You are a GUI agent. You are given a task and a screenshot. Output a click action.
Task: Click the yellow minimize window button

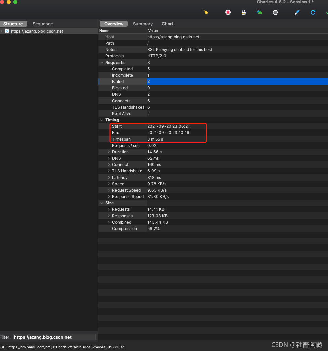(x=9, y=2)
